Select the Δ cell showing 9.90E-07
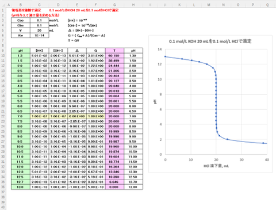Image resolution: width=276 pixels, height=210 pixels. click(77, 106)
